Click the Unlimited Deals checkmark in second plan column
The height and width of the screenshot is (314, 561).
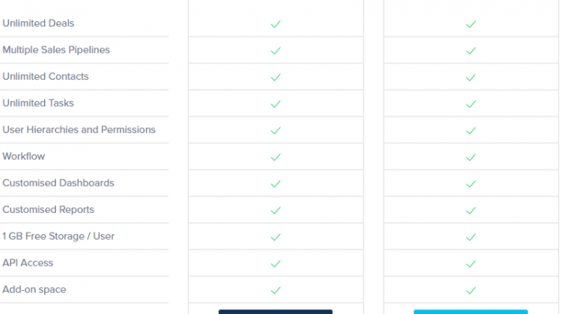[x=470, y=24]
